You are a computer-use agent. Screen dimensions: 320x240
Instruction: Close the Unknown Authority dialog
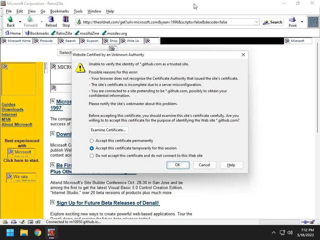(243, 55)
